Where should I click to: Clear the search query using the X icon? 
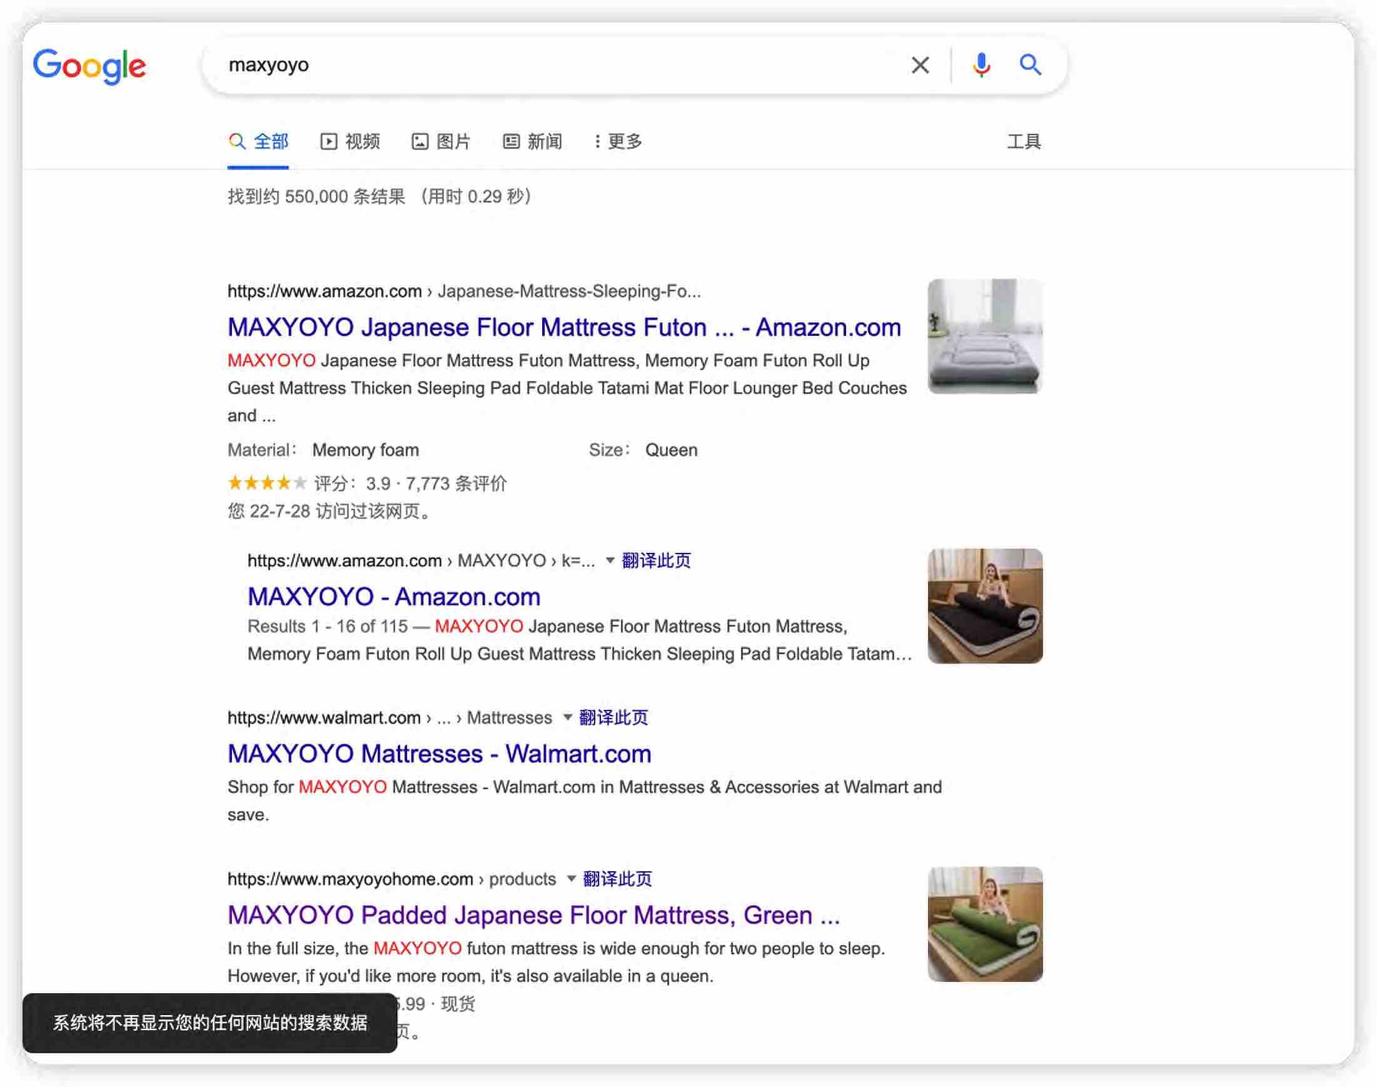tap(919, 64)
